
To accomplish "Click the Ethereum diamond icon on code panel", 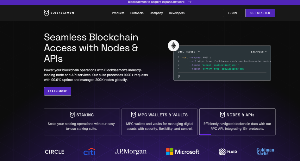I will click(x=173, y=46).
